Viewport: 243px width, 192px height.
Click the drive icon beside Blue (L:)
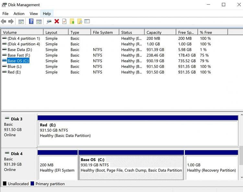pyautogui.click(x=4, y=66)
